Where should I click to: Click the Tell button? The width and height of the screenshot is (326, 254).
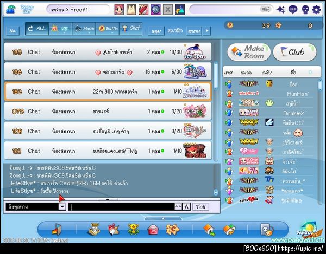(200, 206)
